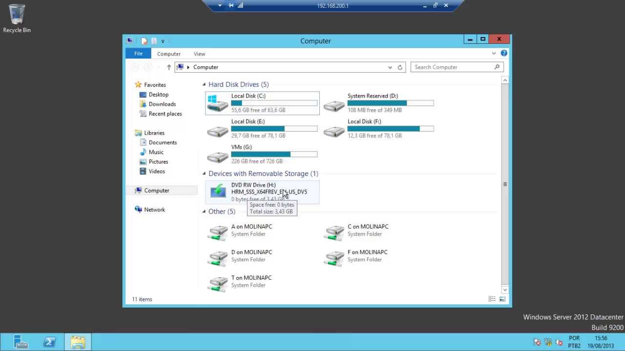
Task: Click muted volume tray icon
Action: click(559, 342)
